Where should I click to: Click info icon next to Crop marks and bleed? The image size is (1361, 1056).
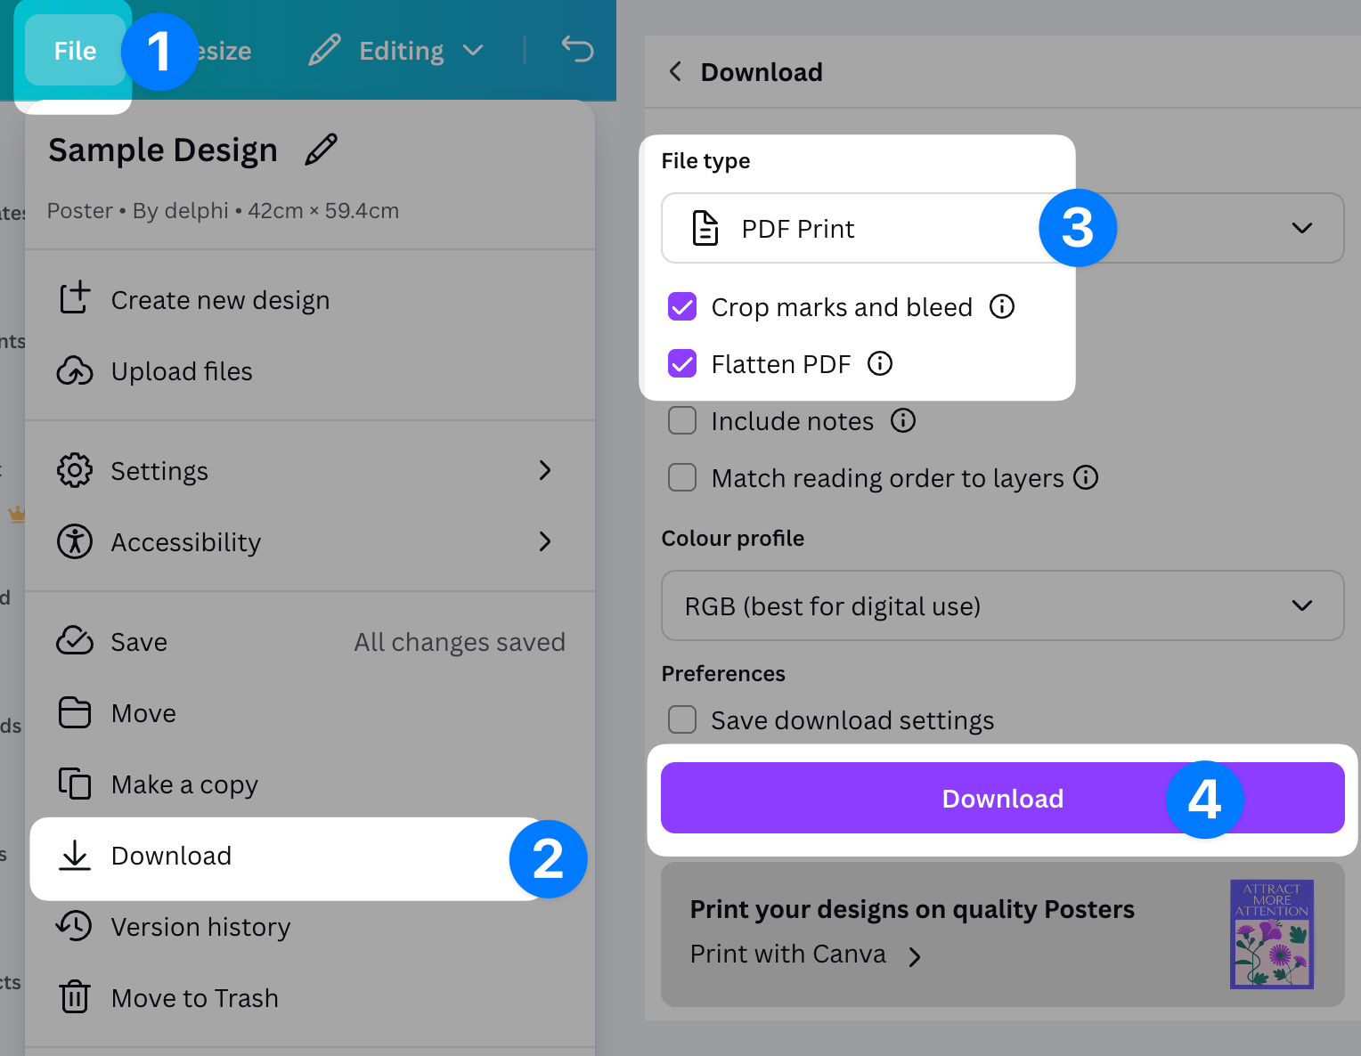click(1002, 307)
